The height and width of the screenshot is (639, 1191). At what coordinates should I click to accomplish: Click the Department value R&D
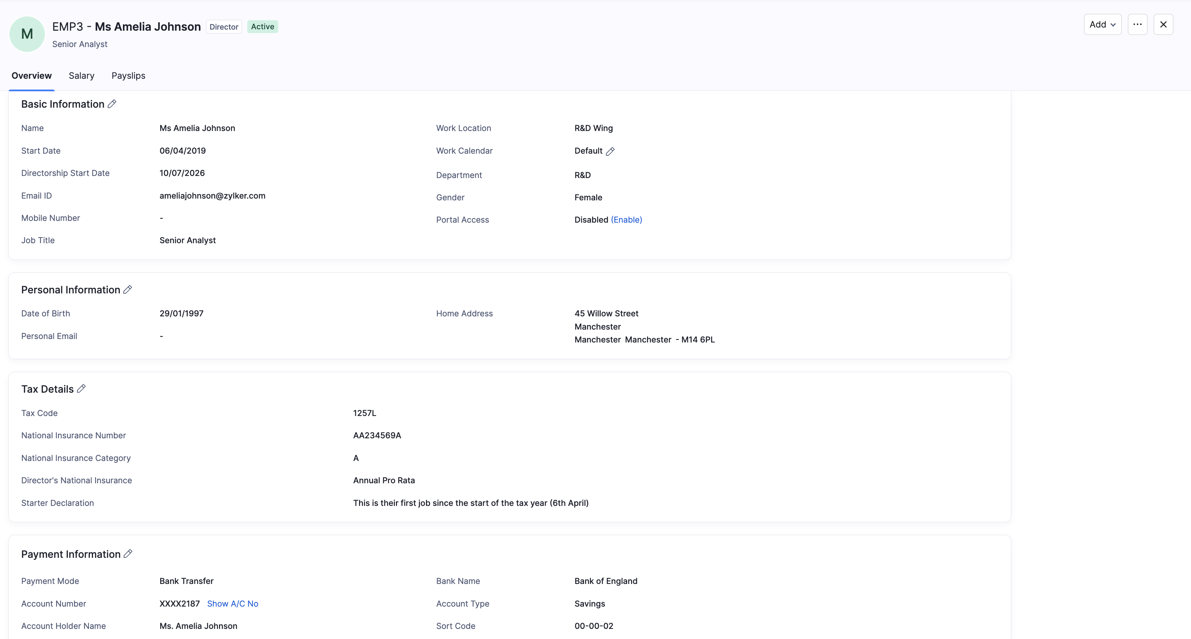click(583, 175)
